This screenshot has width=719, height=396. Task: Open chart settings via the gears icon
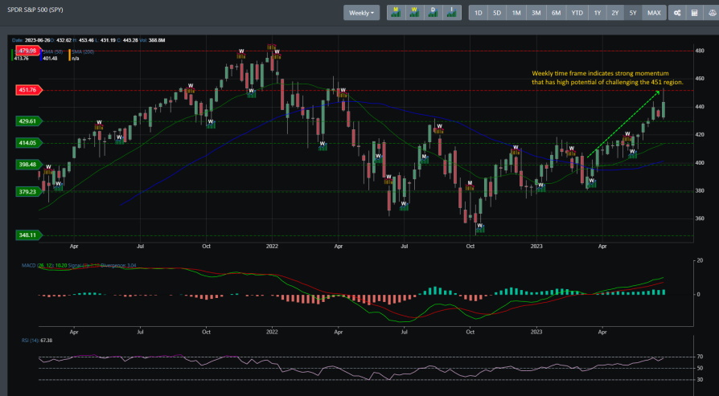point(677,13)
